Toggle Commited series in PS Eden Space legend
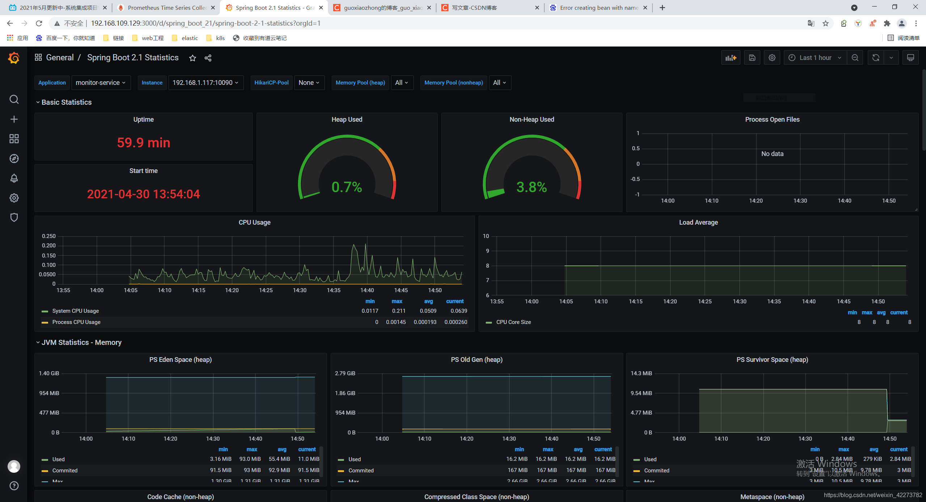 [x=65, y=471]
